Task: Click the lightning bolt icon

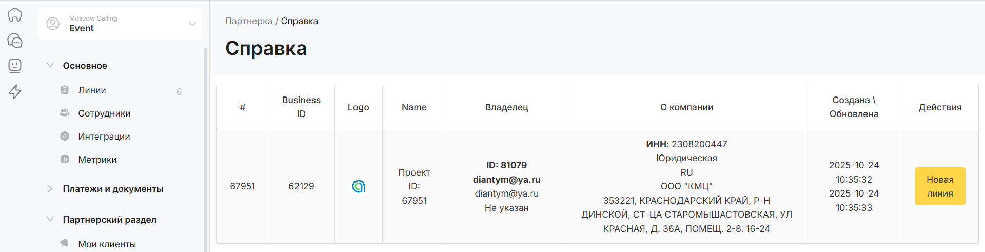Action: 15,92
